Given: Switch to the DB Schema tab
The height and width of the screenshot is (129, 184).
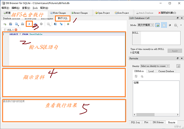Looking at the screenshot, I should pyautogui.click(x=158, y=122).
